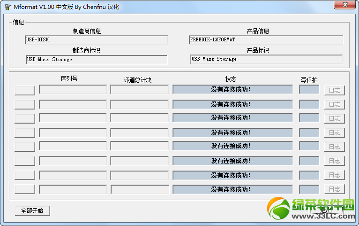
Task: Focus the 序列号 field in the first row
Action: pyautogui.click(x=73, y=89)
